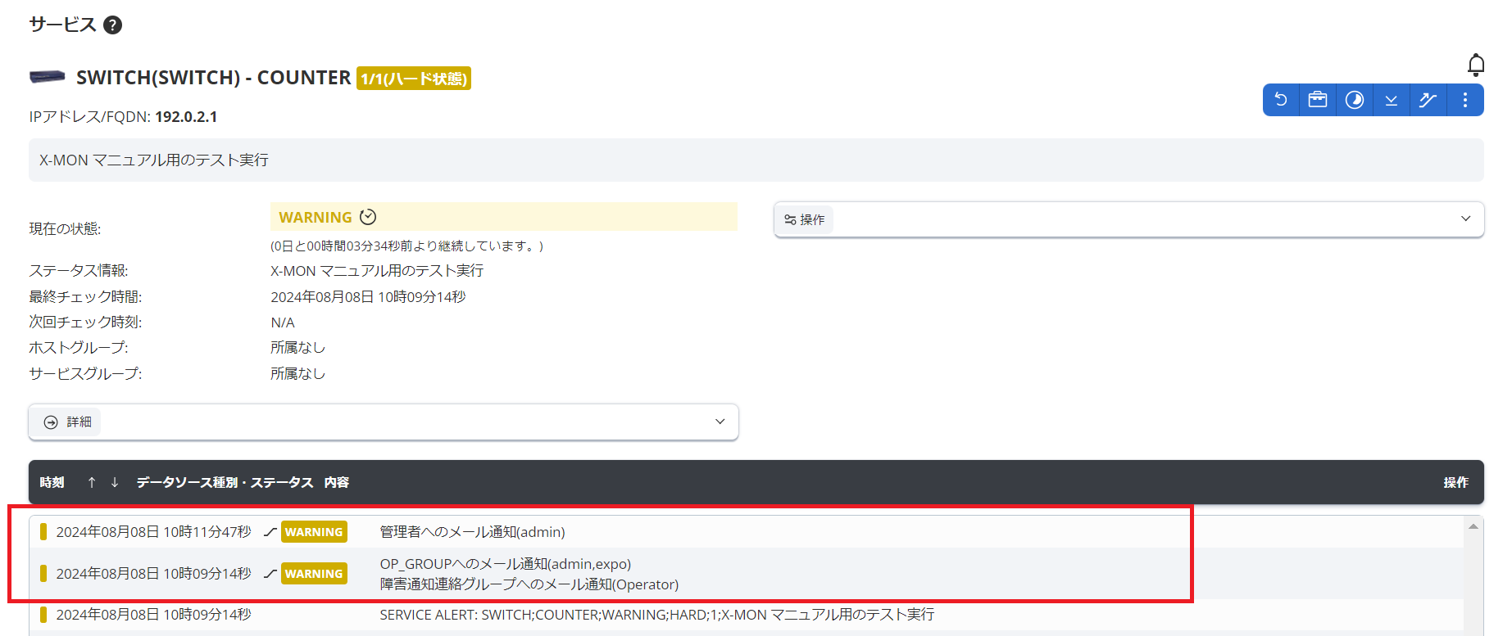
Task: Click the circular arrow reload icon
Action: [1281, 100]
